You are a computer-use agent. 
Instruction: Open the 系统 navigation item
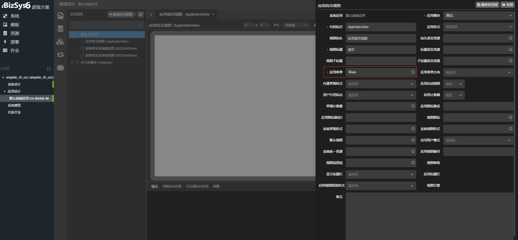point(11,16)
